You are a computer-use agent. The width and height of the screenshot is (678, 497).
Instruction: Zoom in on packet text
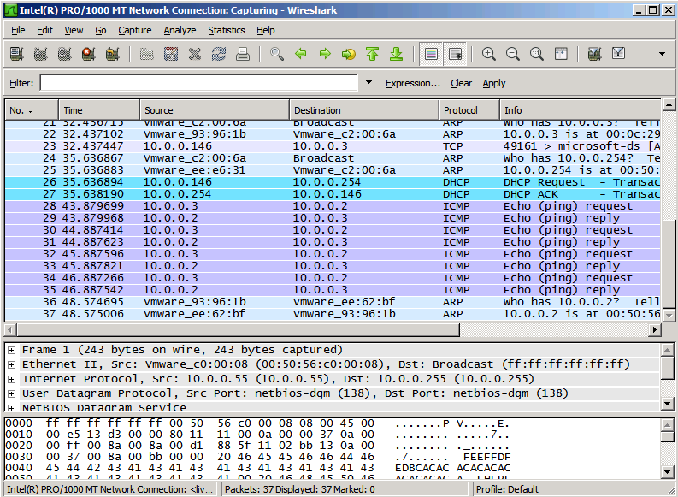click(489, 54)
